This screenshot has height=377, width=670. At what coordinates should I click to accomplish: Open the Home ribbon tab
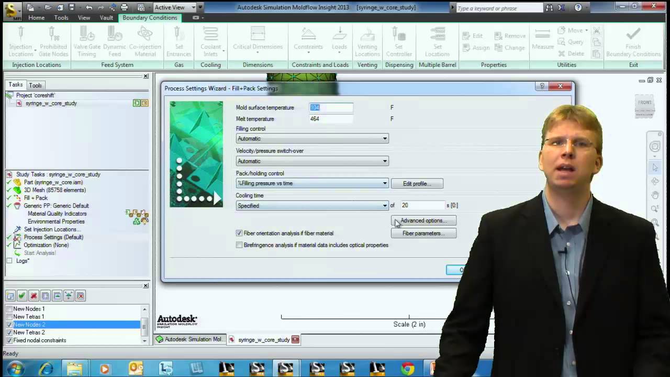point(36,18)
